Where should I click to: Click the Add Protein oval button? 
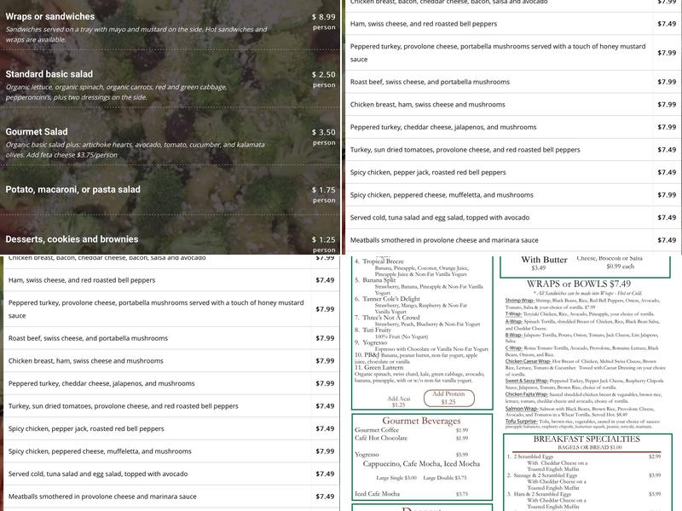pyautogui.click(x=449, y=398)
